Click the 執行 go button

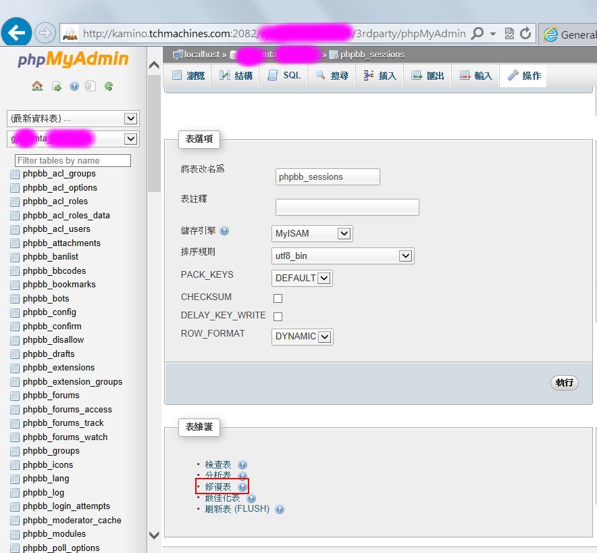(x=565, y=383)
